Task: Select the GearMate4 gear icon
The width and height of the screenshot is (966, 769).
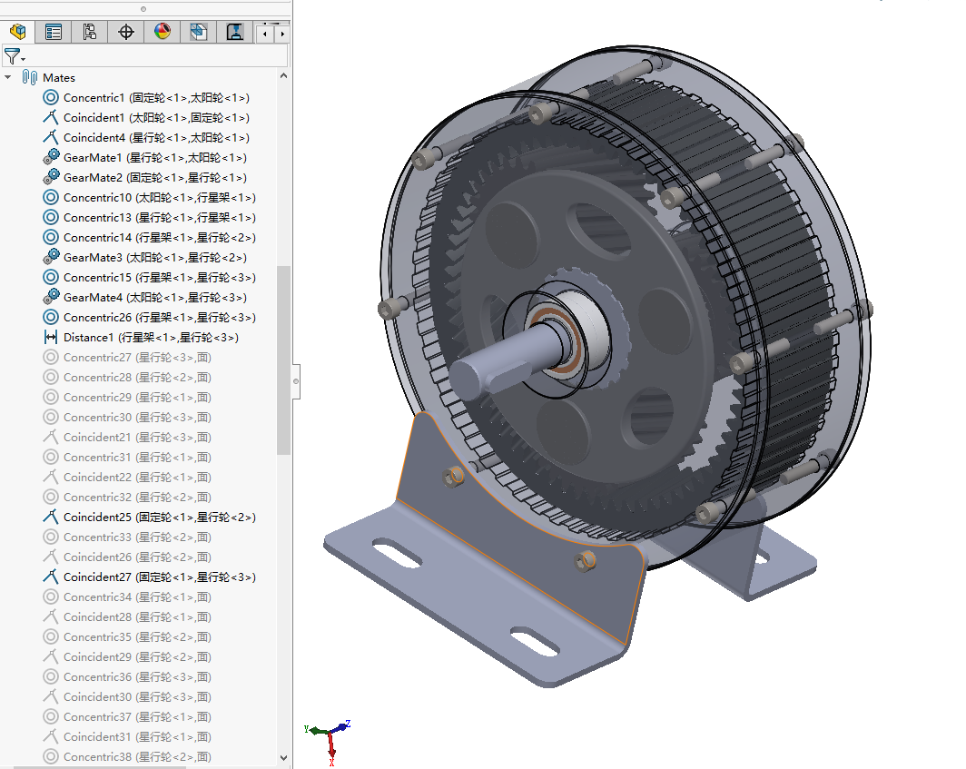Action: pos(51,297)
